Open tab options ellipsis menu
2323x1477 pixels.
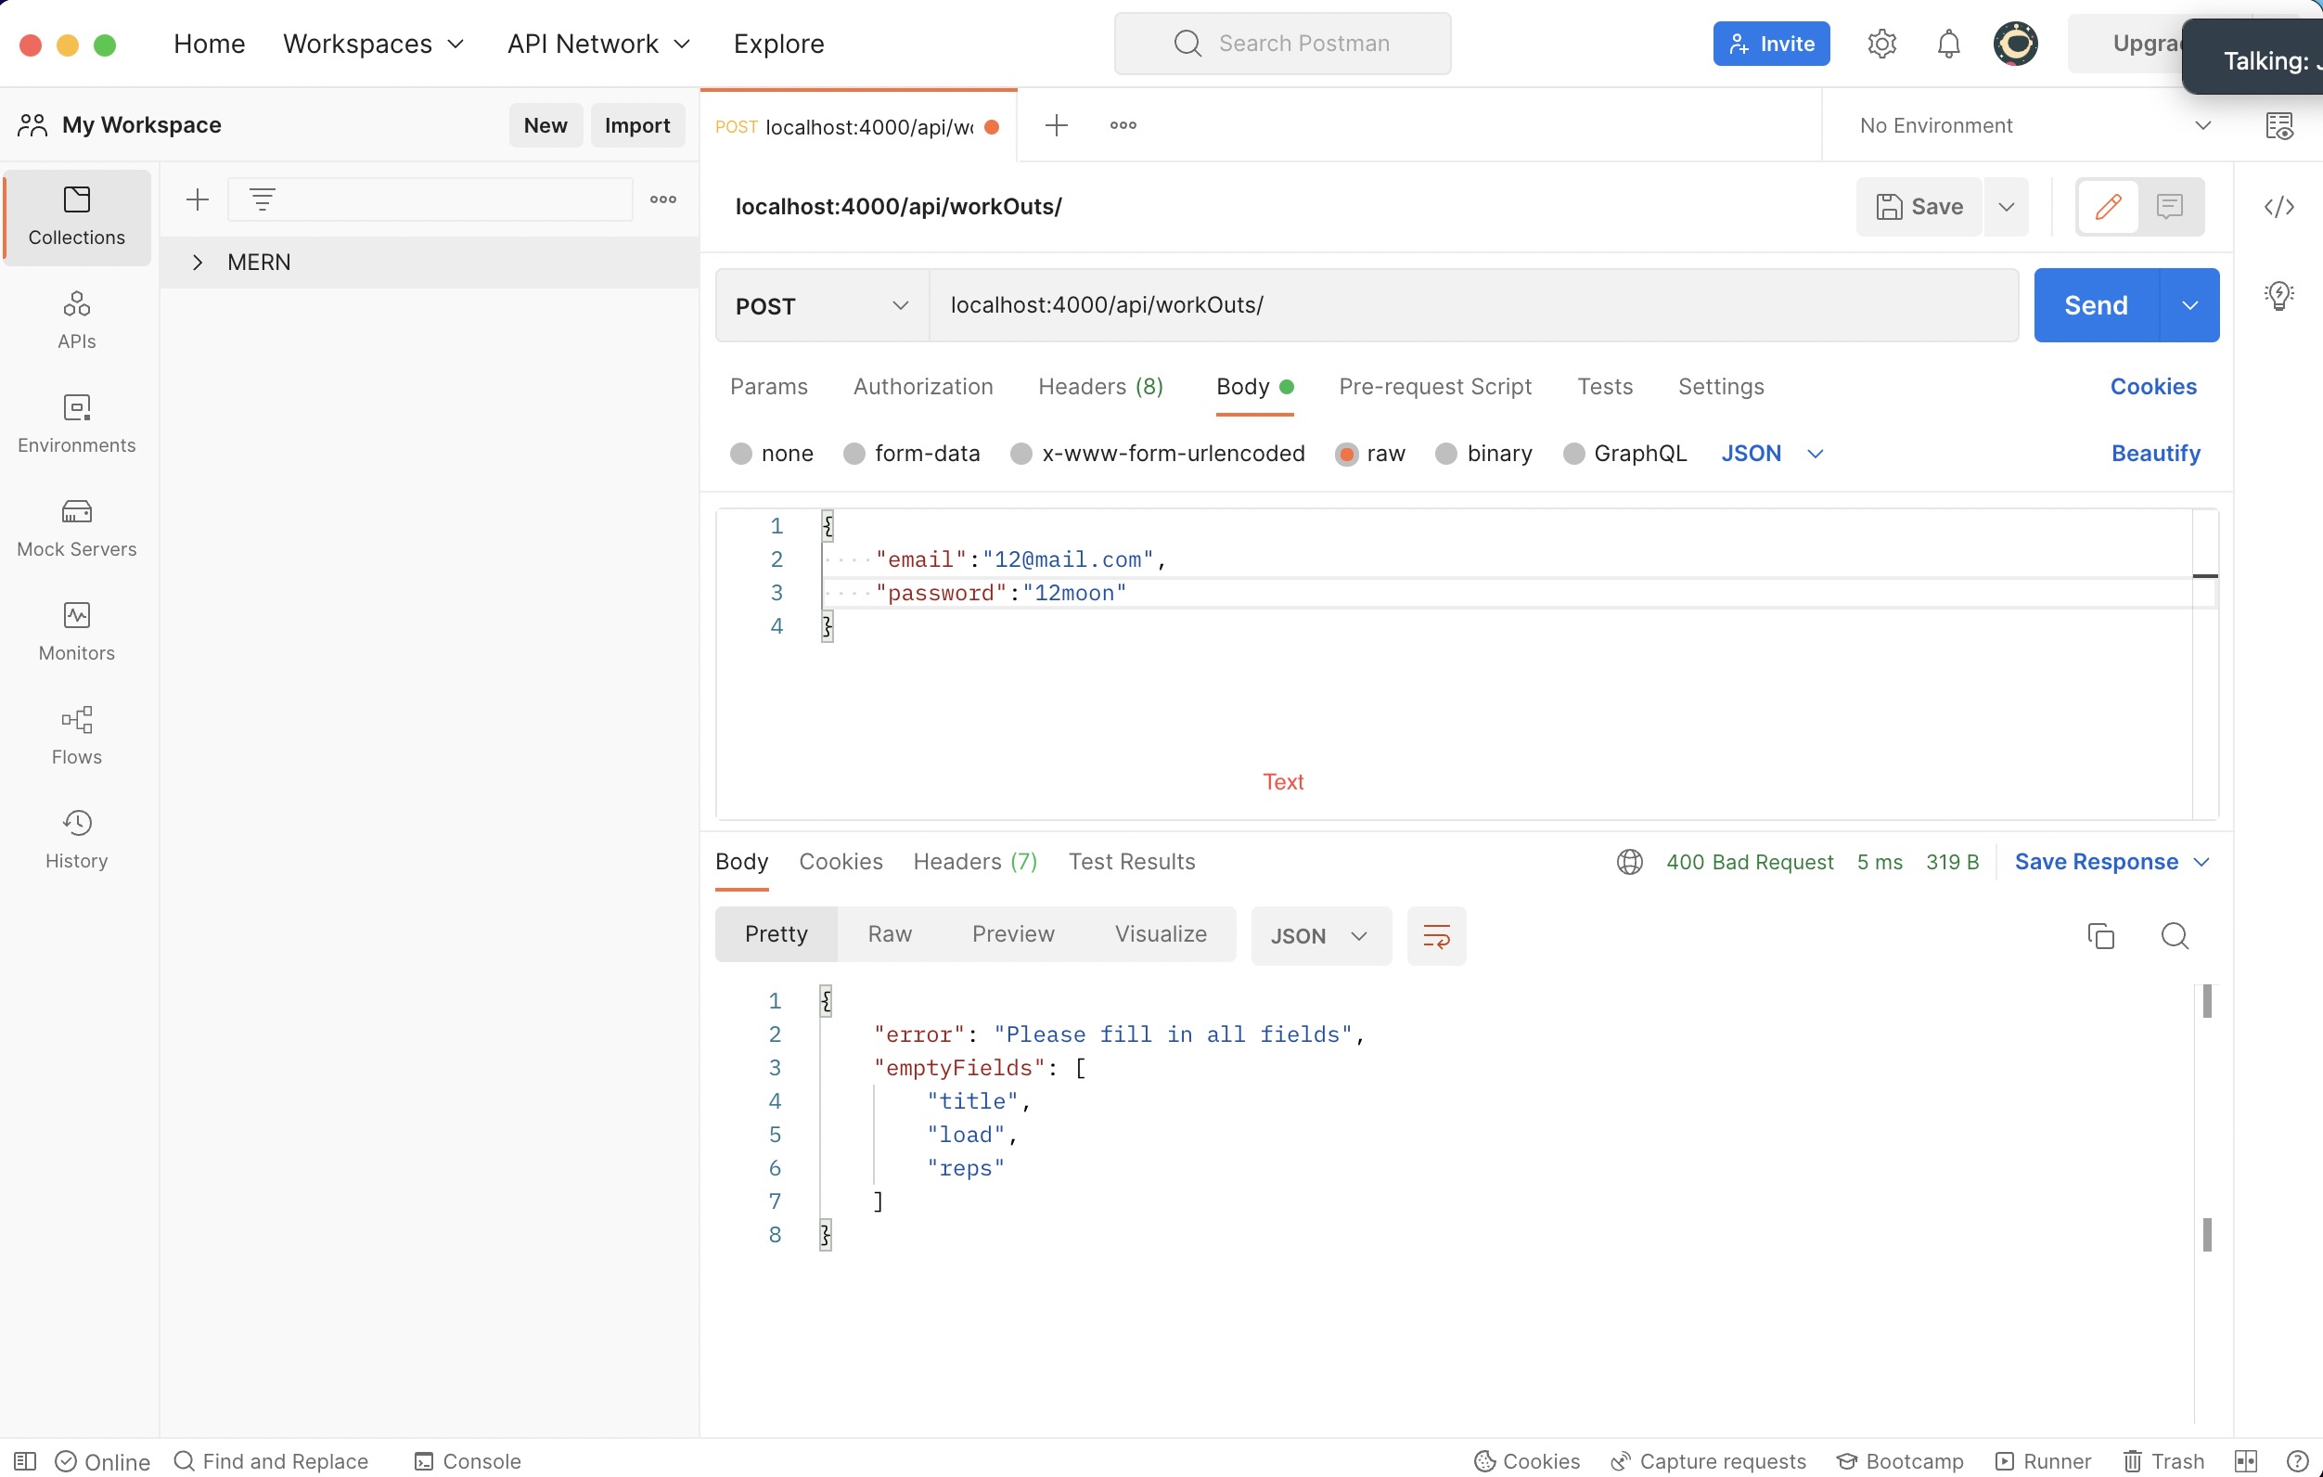coord(1123,125)
